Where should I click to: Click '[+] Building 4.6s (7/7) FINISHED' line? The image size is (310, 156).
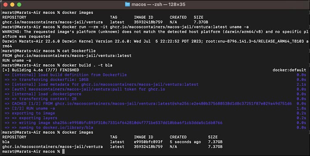point(40,70)
